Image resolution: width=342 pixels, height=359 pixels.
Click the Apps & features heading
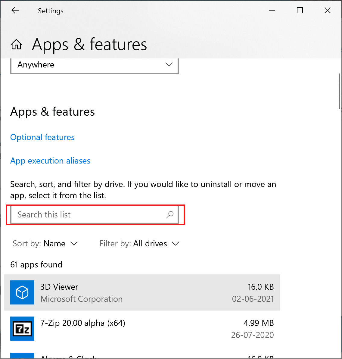[x=52, y=111]
